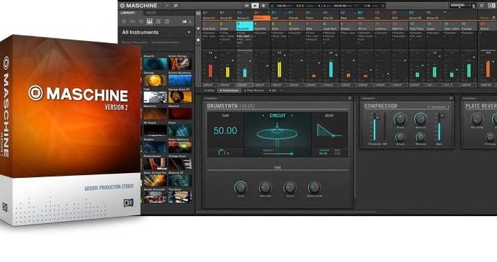Pick the Vintage Keys thumbnail
Screen dimensions: 497x262
(x=180, y=164)
